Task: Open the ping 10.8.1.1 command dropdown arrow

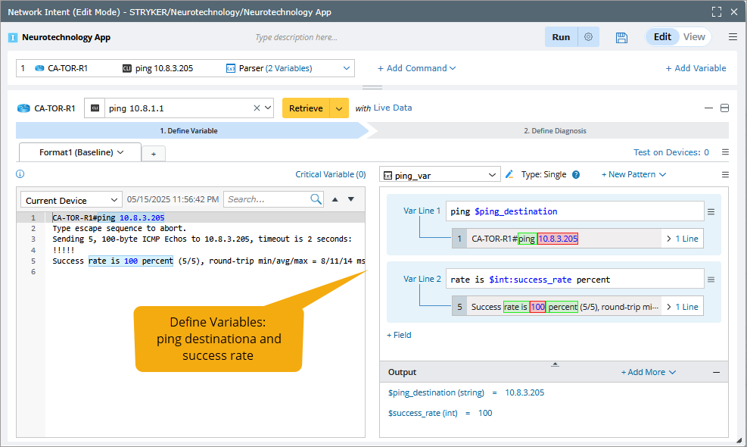Action: click(268, 108)
